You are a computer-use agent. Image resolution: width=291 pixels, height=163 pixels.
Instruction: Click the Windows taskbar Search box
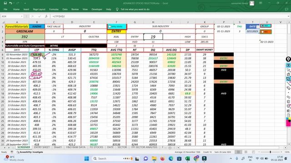[112, 158]
